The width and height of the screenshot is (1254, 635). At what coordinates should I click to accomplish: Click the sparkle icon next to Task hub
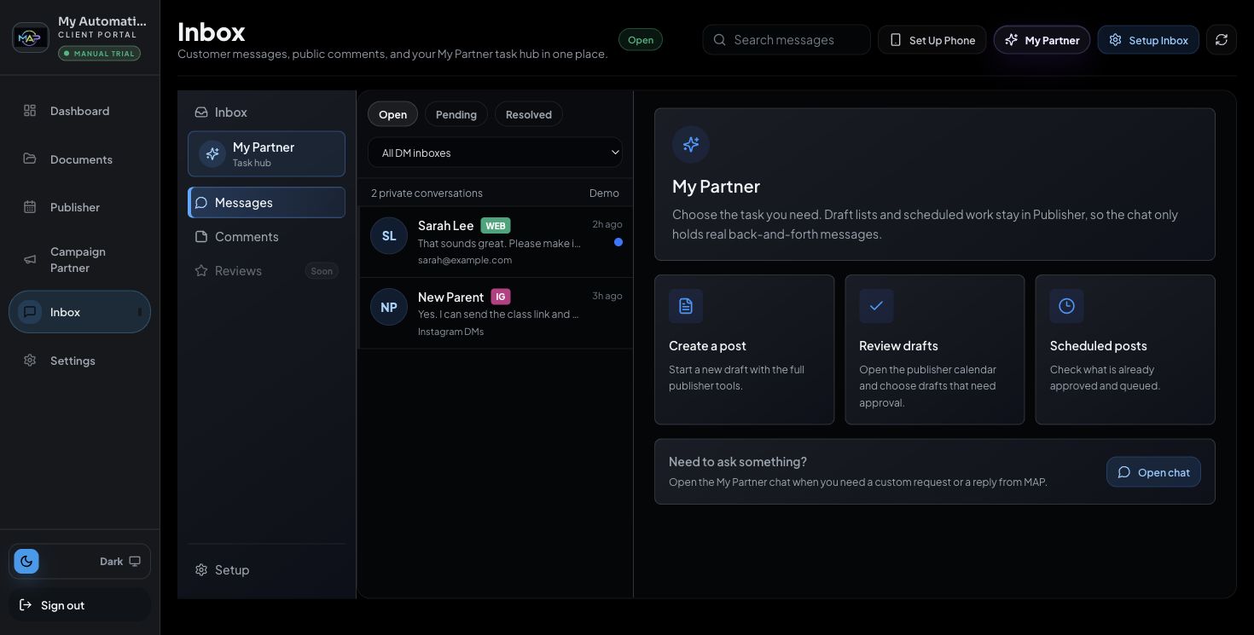(x=212, y=153)
